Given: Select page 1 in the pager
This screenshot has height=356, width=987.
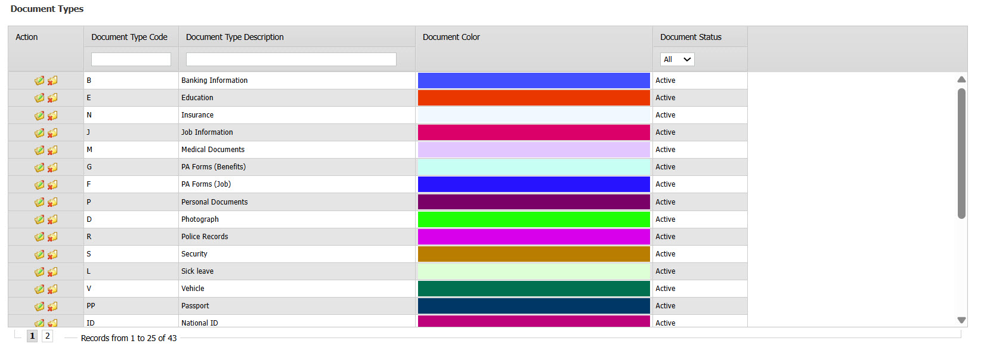Looking at the screenshot, I should [x=32, y=336].
